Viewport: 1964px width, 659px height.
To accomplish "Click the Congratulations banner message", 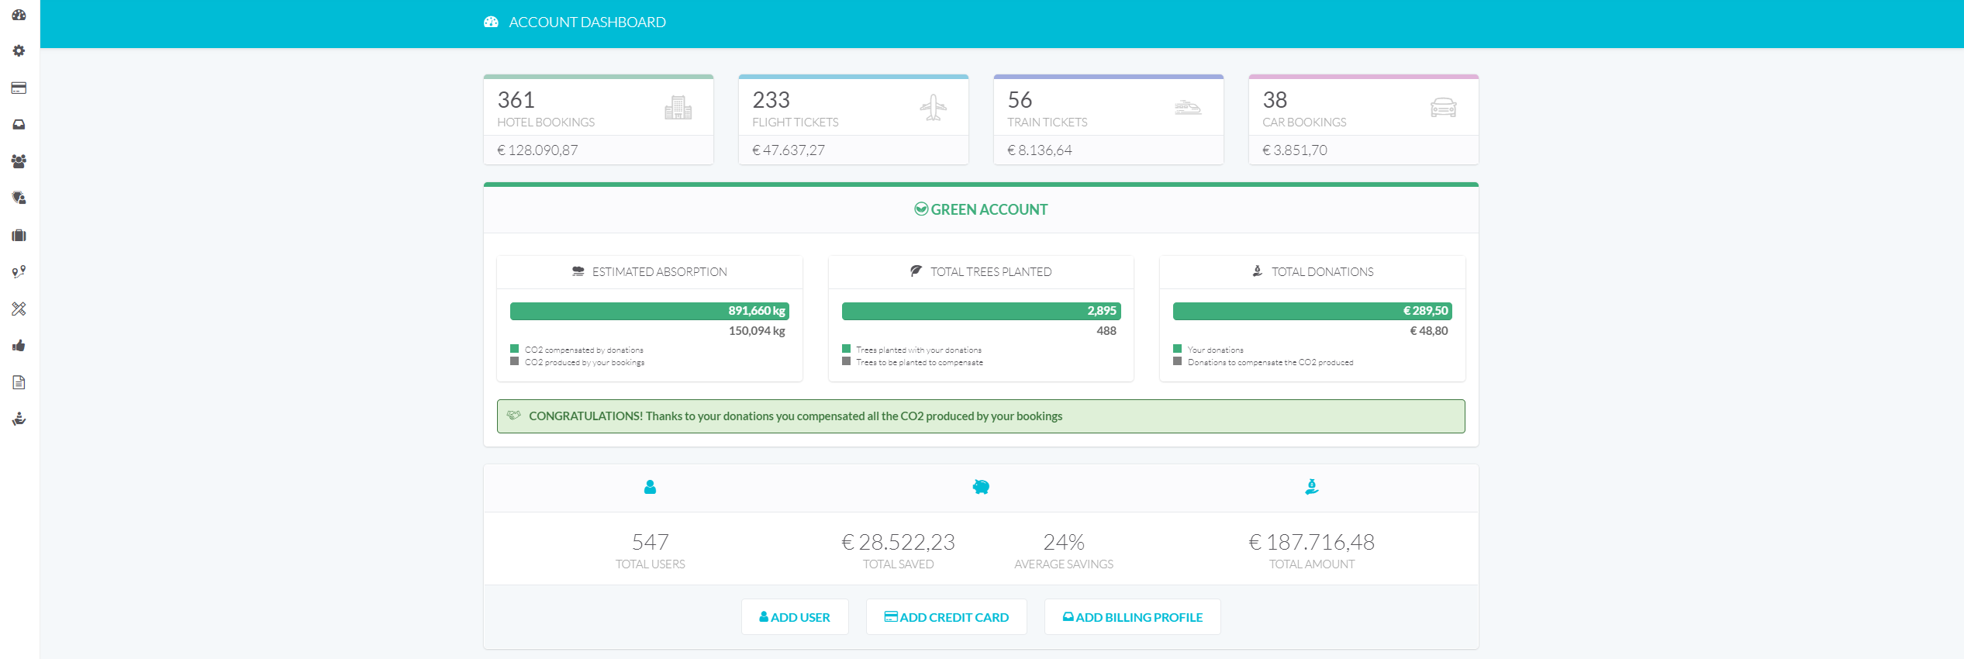I will pyautogui.click(x=796, y=416).
